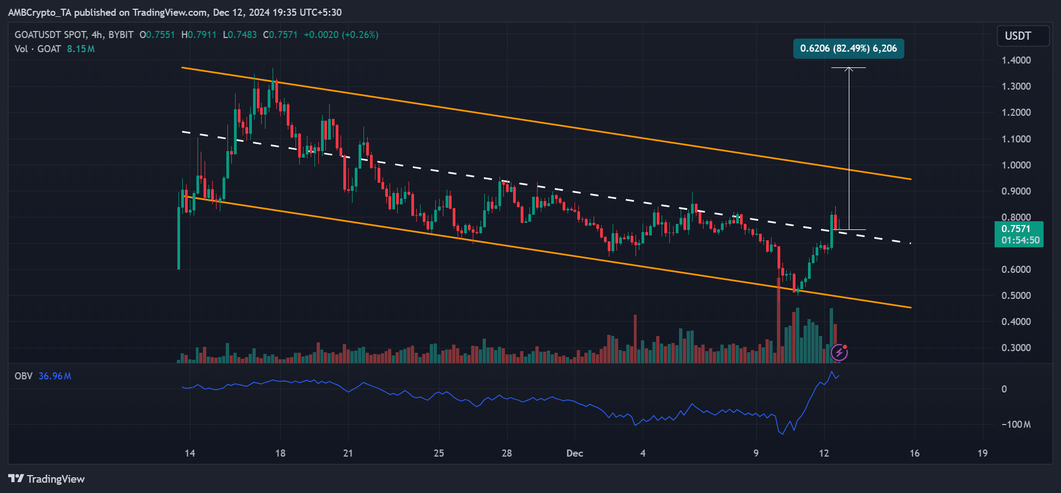Click the countdown timer 01:54:50
The image size is (1061, 493).
click(x=1020, y=240)
